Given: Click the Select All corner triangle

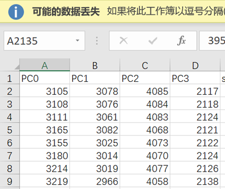Looking at the screenshot, I should [17, 66].
